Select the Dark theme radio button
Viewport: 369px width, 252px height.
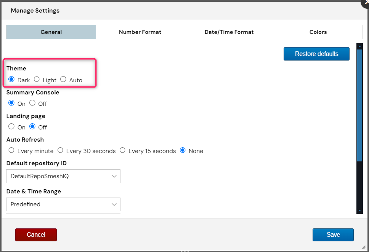[11, 80]
